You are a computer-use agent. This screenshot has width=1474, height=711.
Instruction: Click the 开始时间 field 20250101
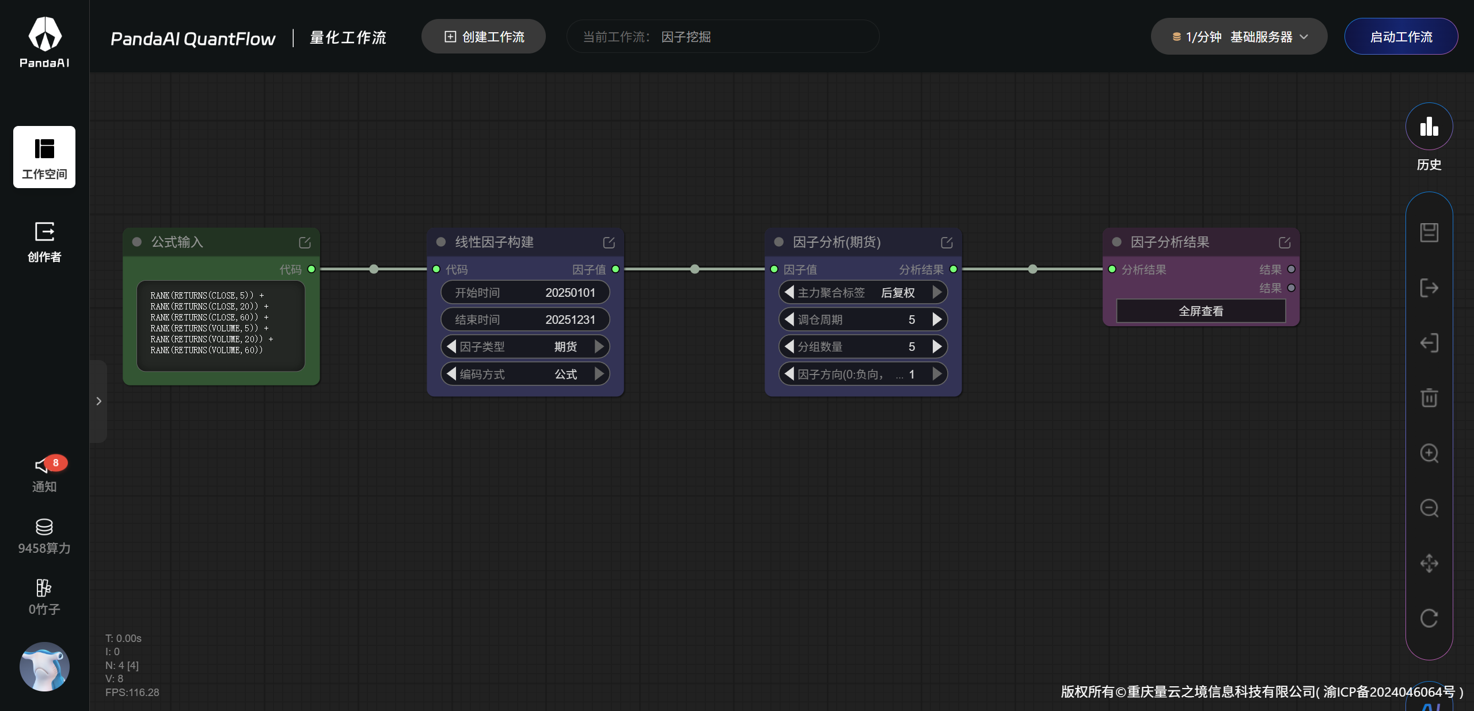[x=525, y=292]
